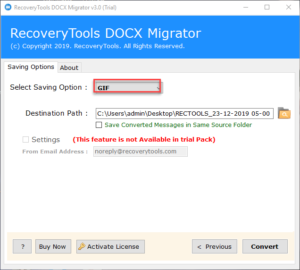Screen dimensions: 300x270
Task: Click the RecoveryTools app icon in title bar
Action: coord(8,8)
